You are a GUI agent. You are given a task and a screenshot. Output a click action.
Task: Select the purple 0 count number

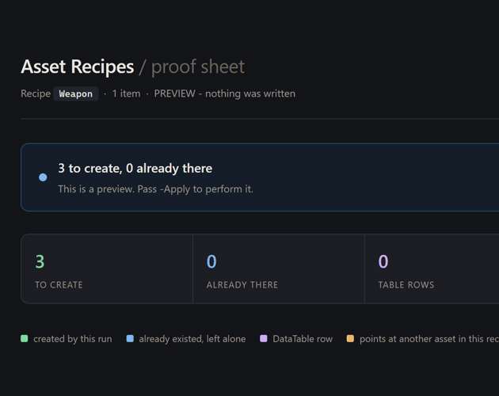pos(383,261)
